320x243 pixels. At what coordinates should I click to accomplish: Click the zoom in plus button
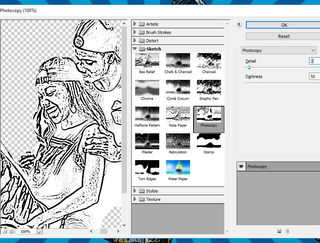11,231
